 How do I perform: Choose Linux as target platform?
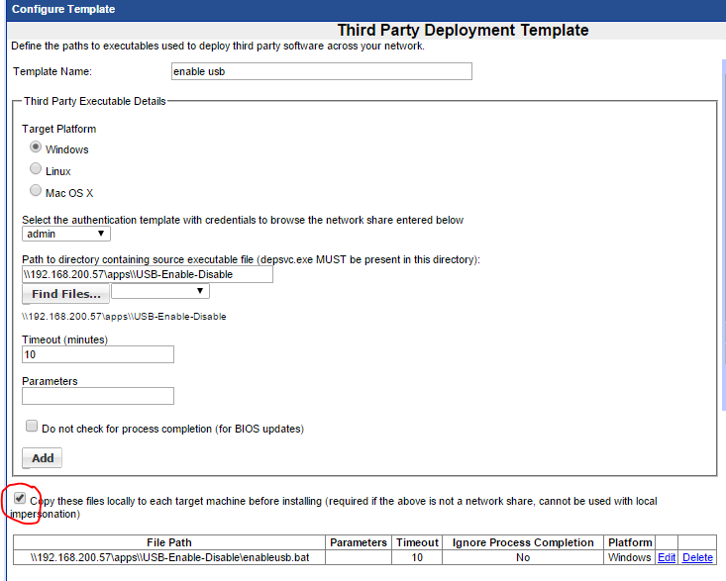pos(36,170)
